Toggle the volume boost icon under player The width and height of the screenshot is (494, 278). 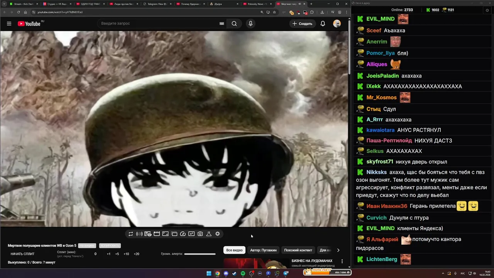point(139,234)
